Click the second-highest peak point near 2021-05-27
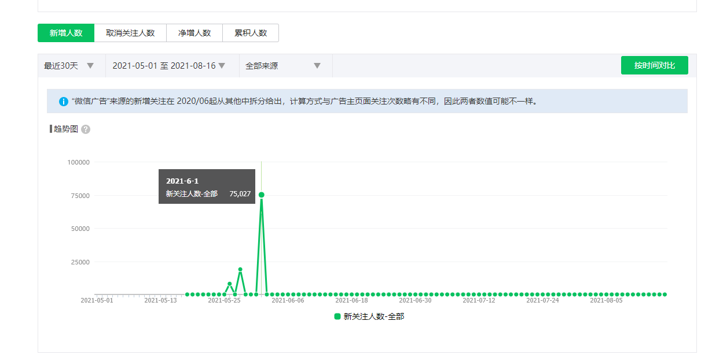The width and height of the screenshot is (712, 362). pos(240,270)
